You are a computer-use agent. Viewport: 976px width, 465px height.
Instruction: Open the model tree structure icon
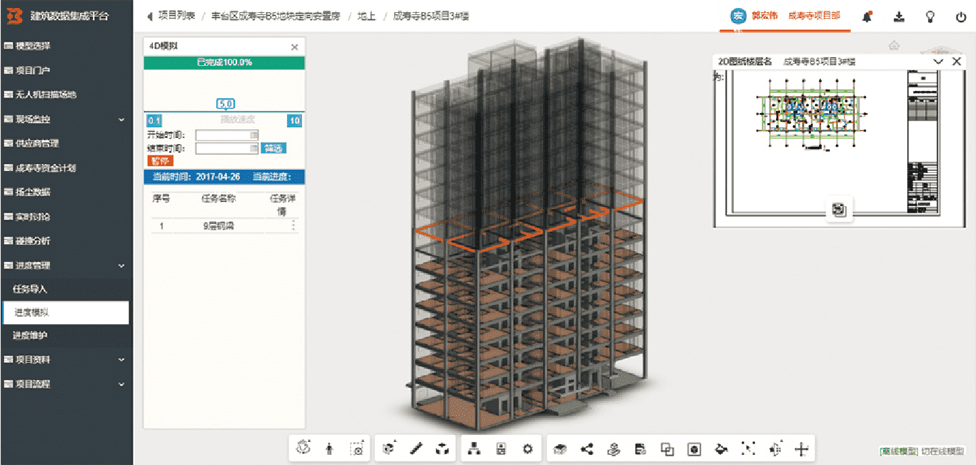click(474, 449)
